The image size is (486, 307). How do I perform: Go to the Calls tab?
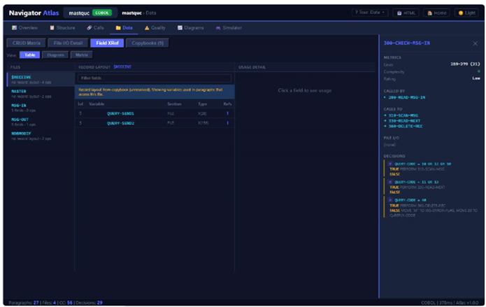(96, 27)
